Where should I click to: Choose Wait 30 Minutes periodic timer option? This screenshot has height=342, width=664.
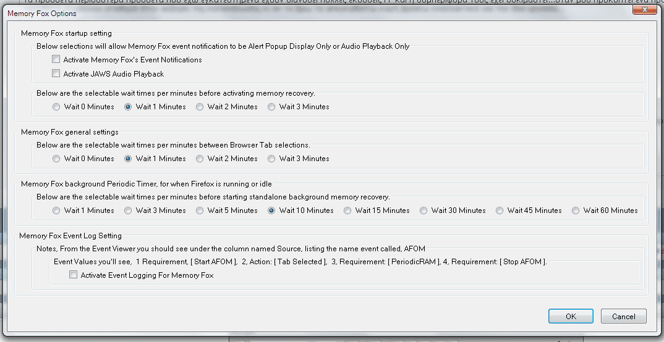pos(424,211)
